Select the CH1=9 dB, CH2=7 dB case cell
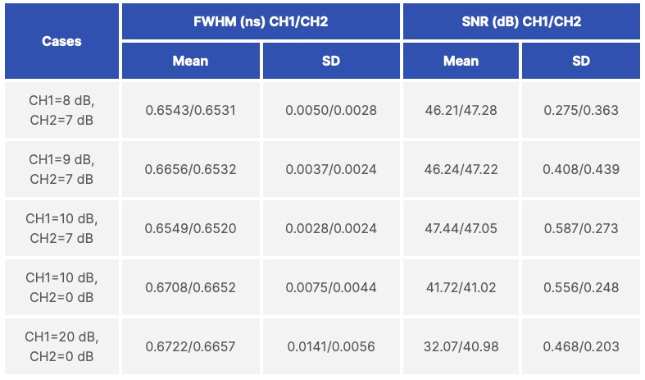The height and width of the screenshot is (380, 645). [61, 169]
